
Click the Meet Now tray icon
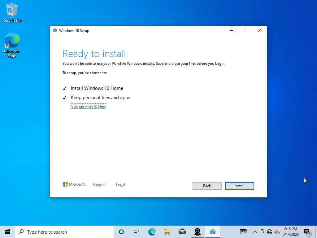[x=262, y=232]
